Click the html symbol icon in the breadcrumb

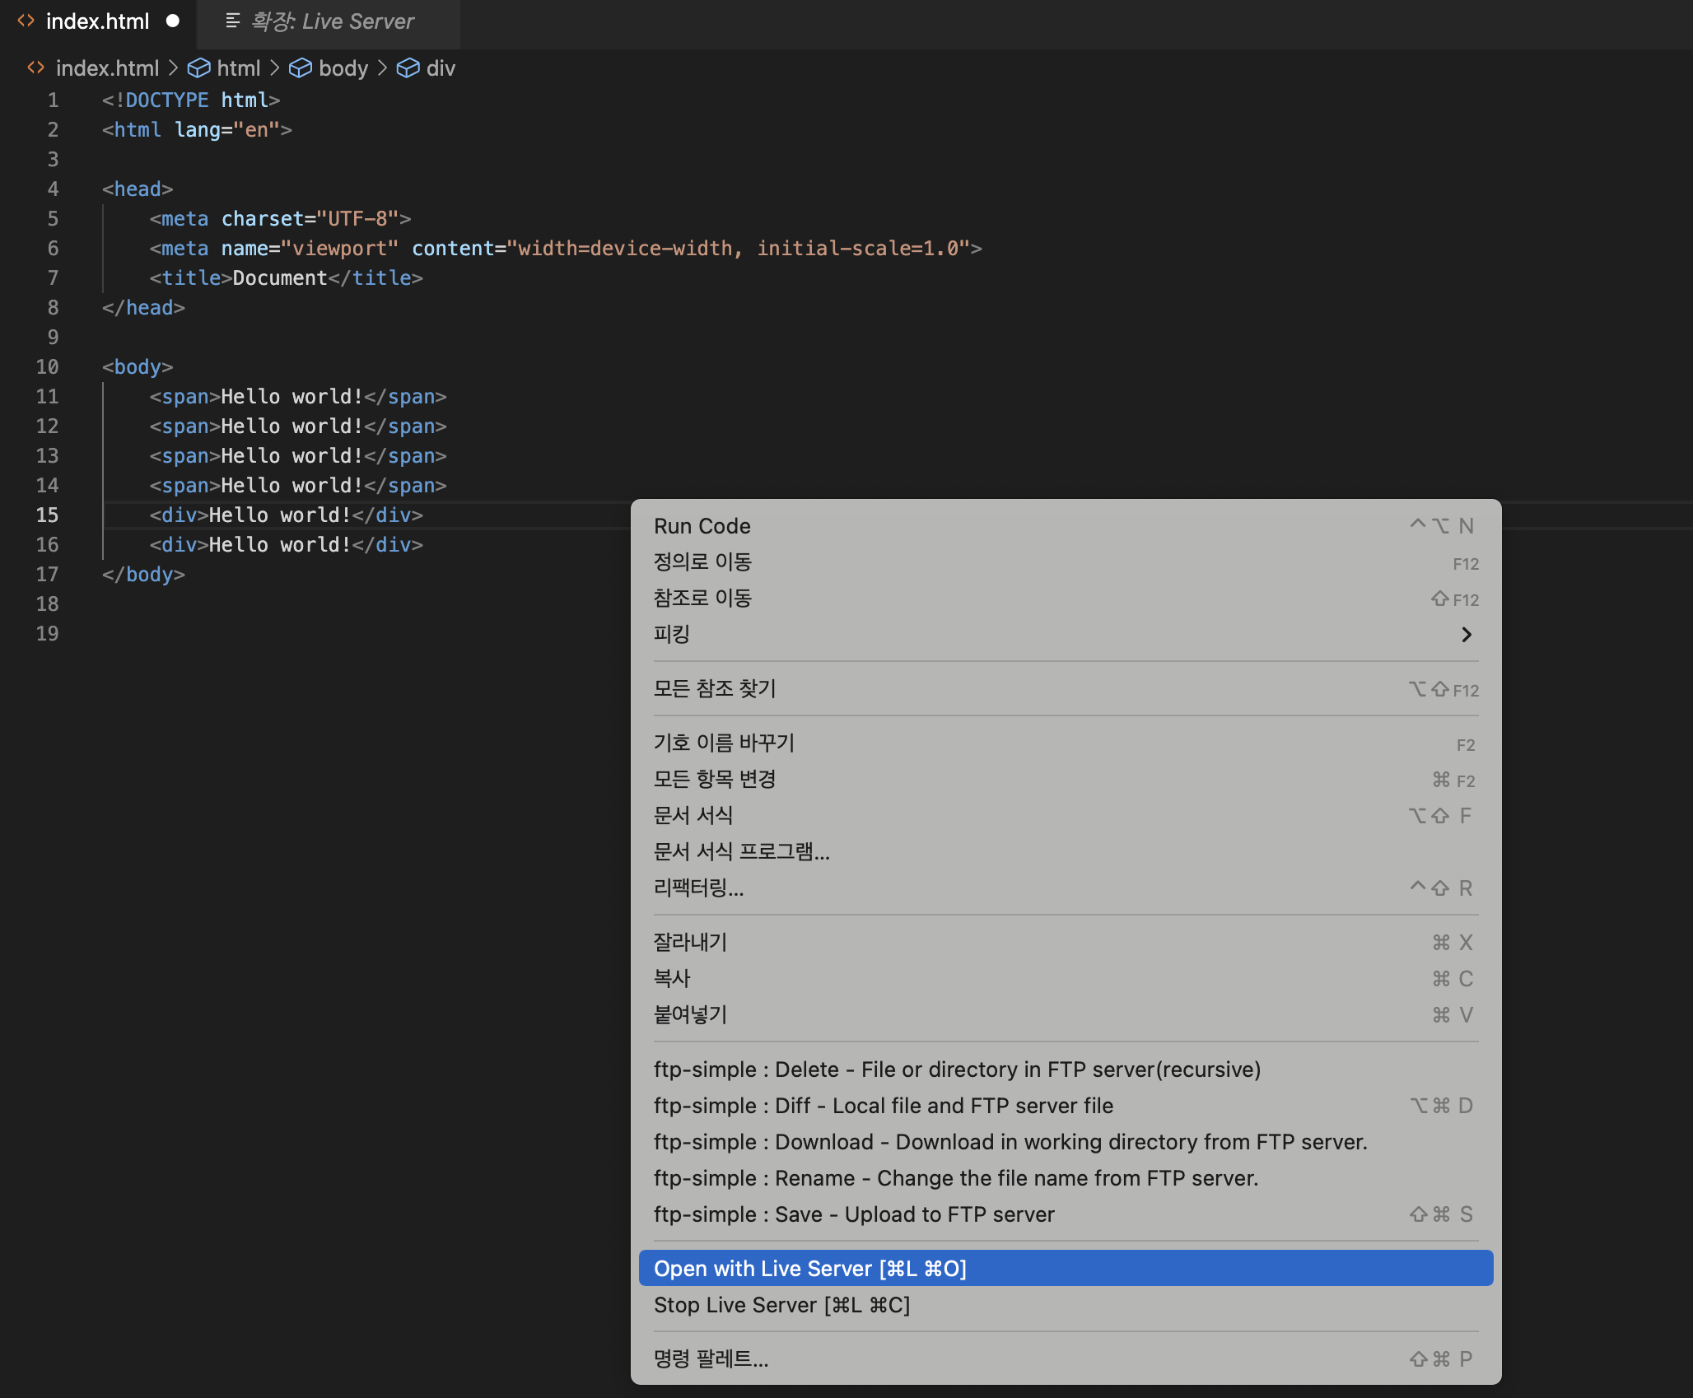pyautogui.click(x=198, y=68)
